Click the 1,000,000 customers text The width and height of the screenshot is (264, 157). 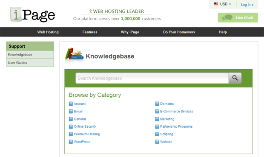pyautogui.click(x=141, y=19)
